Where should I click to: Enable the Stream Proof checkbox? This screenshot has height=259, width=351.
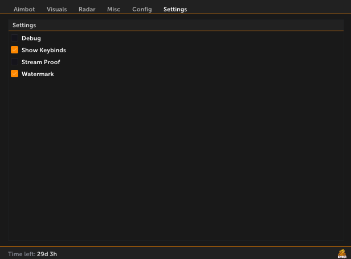pyautogui.click(x=15, y=62)
